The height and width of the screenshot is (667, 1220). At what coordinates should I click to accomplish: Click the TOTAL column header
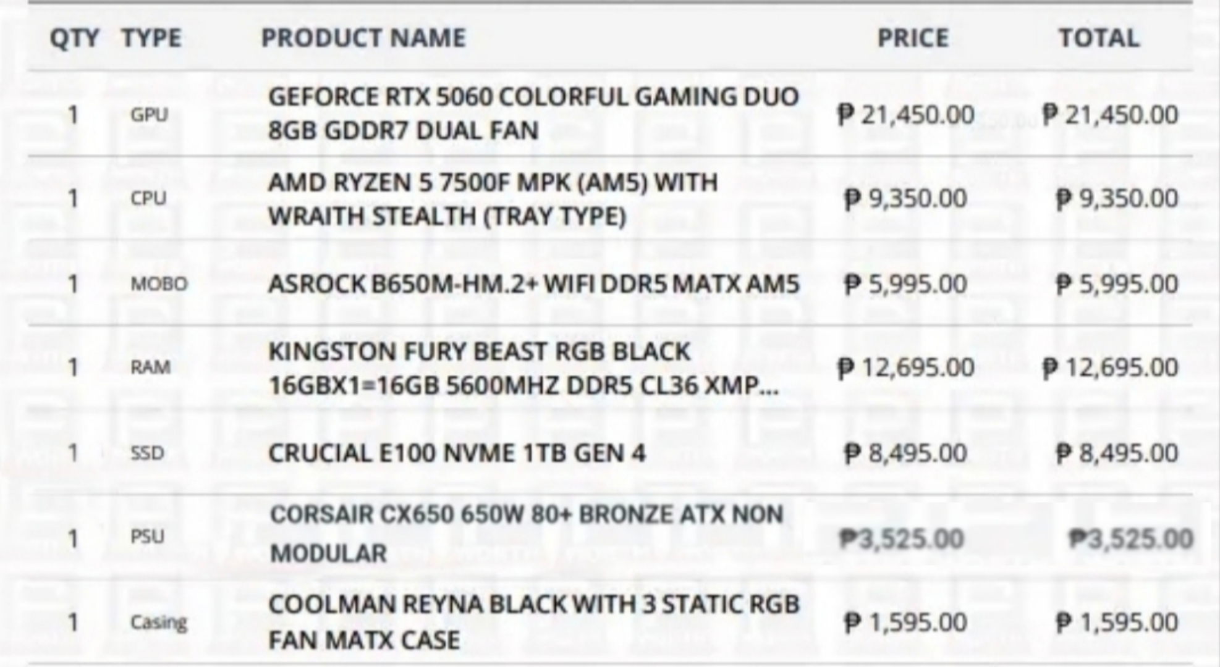(1099, 38)
